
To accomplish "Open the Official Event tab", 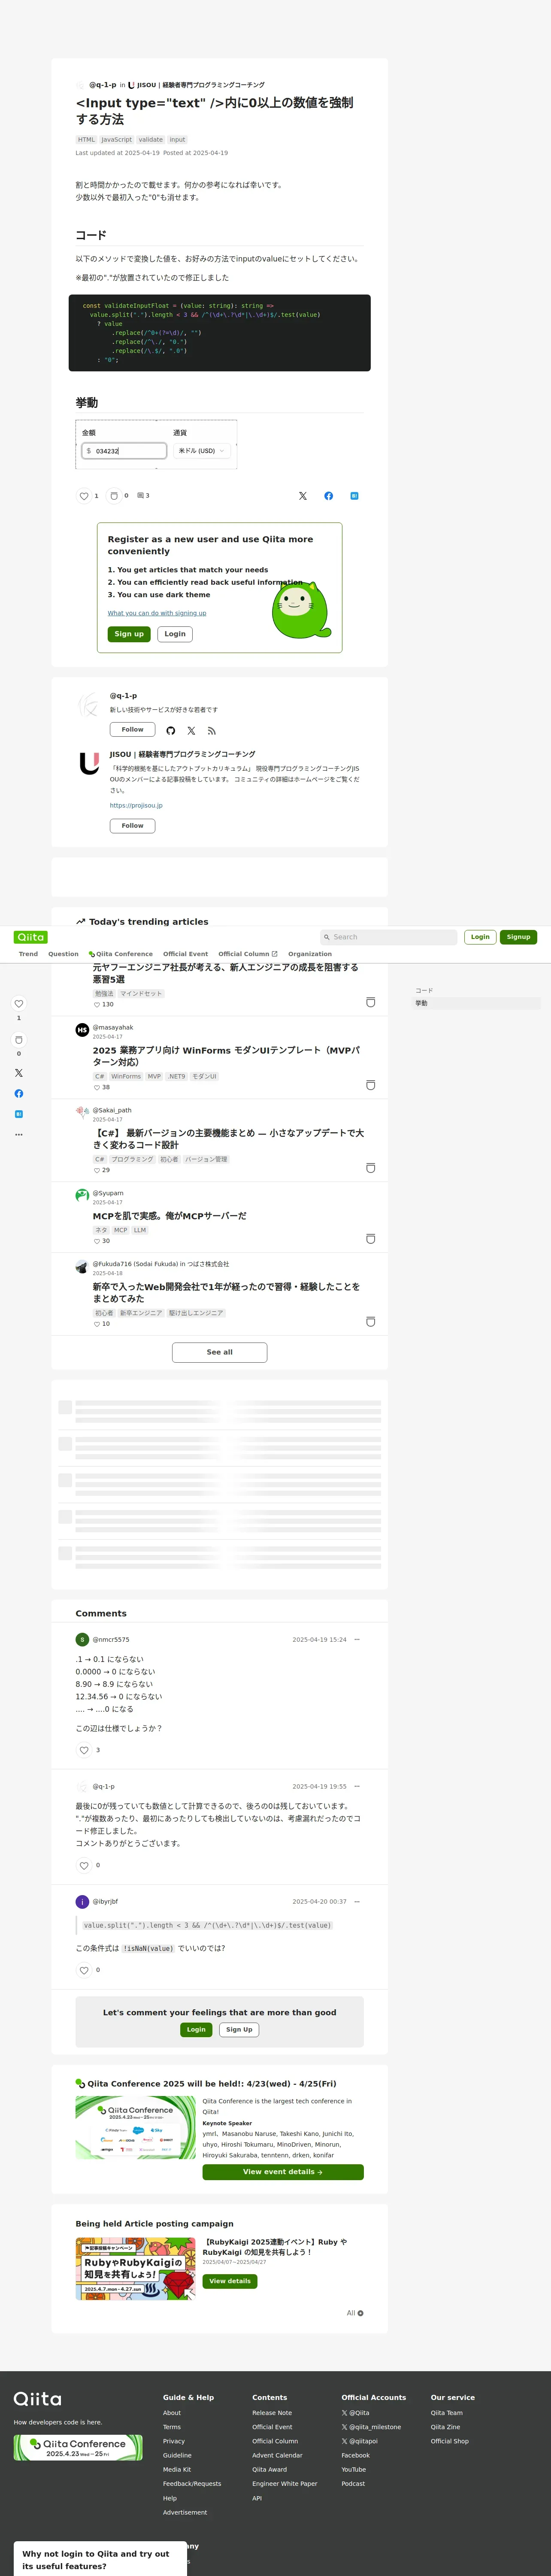I will (x=185, y=954).
